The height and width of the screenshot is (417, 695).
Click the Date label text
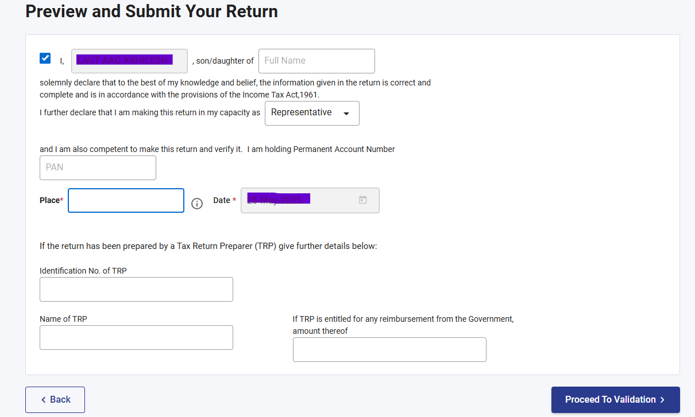click(x=222, y=200)
